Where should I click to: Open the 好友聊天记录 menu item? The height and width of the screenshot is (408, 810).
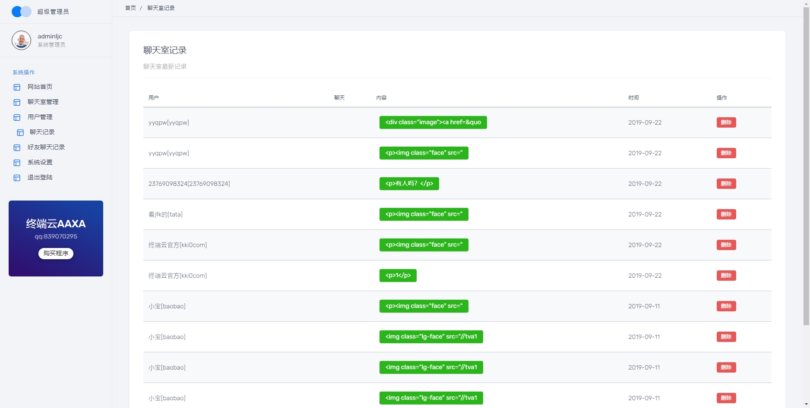tap(46, 147)
